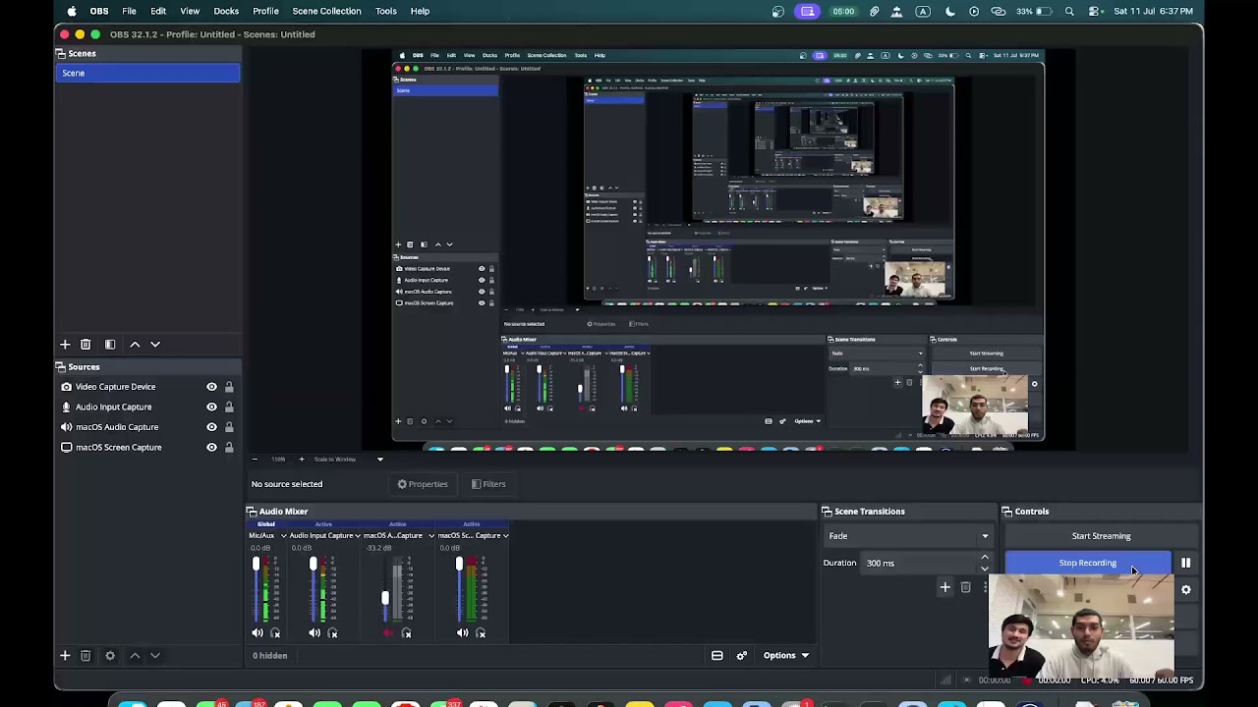1258x707 pixels.
Task: Open macOS Spotlight search icon
Action: [1069, 11]
